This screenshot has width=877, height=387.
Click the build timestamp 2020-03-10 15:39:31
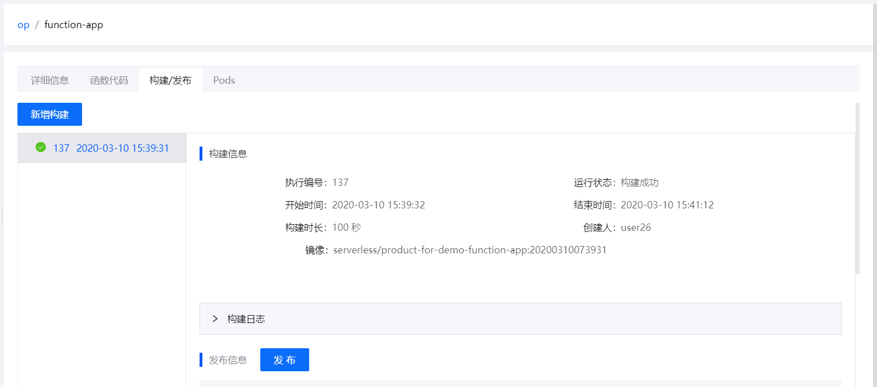click(x=123, y=147)
